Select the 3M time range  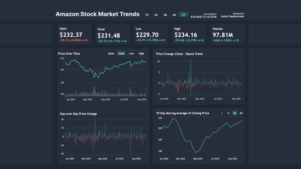point(165,15)
